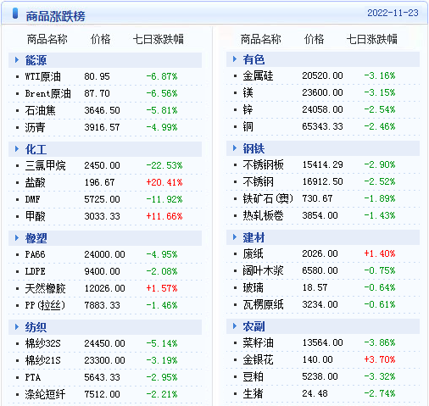Select Brent原油 commodity name
429x406 pixels.
click(x=47, y=93)
